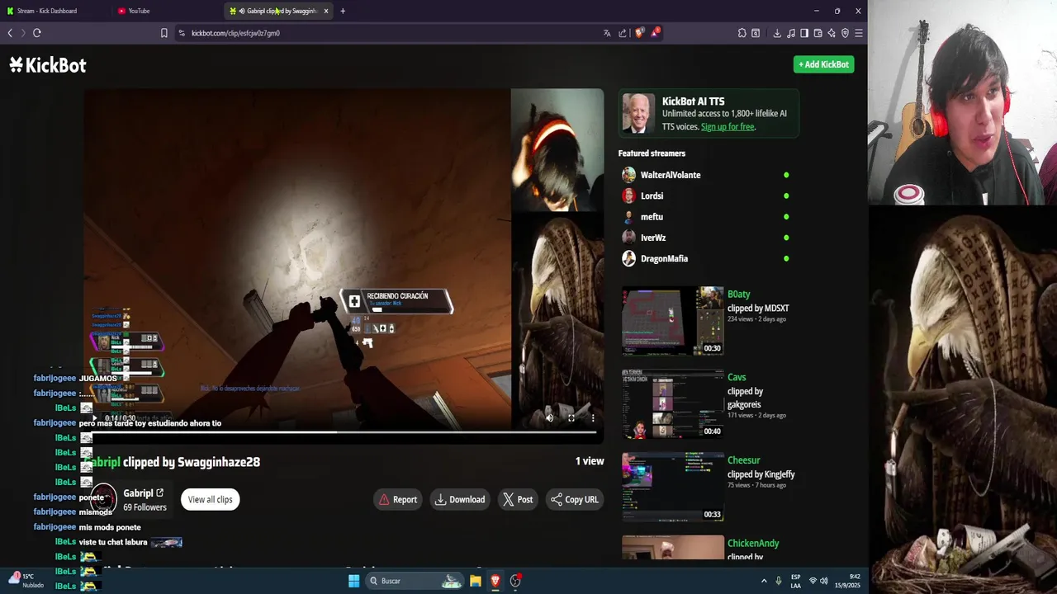The height and width of the screenshot is (594, 1057).
Task: Click the Joe Biden TTS avatar image
Action: click(x=637, y=113)
